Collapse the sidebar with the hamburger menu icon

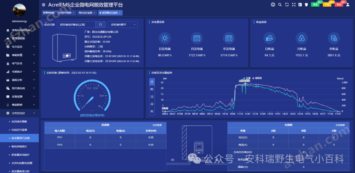tap(43, 5)
